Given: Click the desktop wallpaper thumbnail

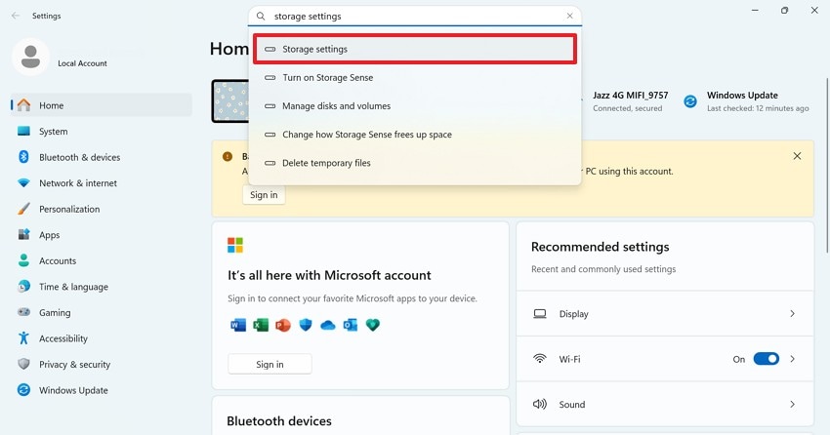Looking at the screenshot, I should (230, 101).
